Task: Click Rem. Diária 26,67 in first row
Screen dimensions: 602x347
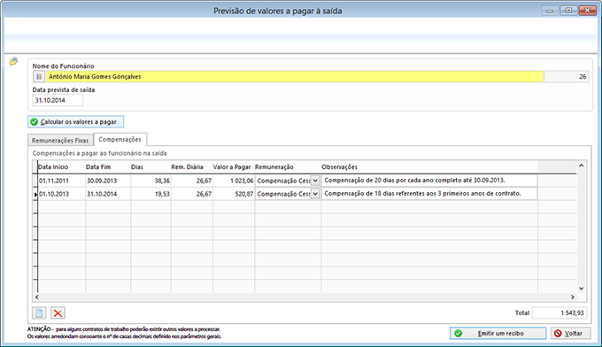Action: [191, 181]
